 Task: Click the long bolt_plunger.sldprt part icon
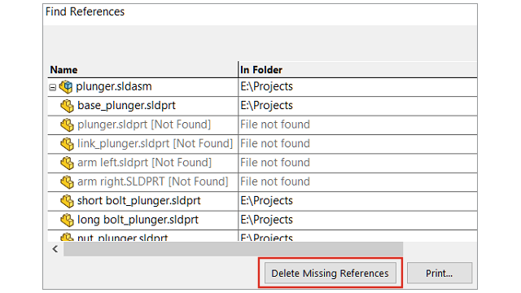(x=67, y=220)
